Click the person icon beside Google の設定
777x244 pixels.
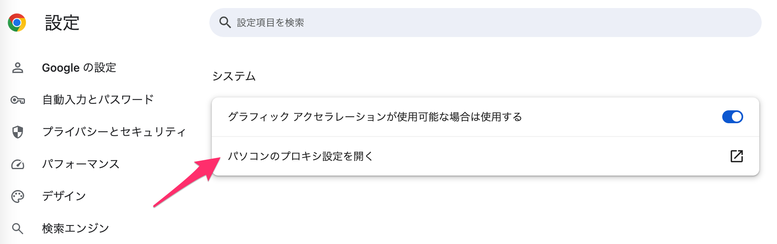(18, 68)
